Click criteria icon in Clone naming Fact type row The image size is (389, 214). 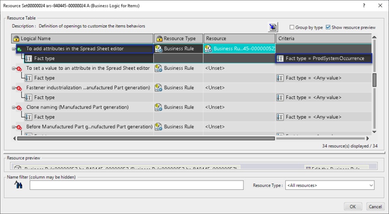(x=280, y=117)
